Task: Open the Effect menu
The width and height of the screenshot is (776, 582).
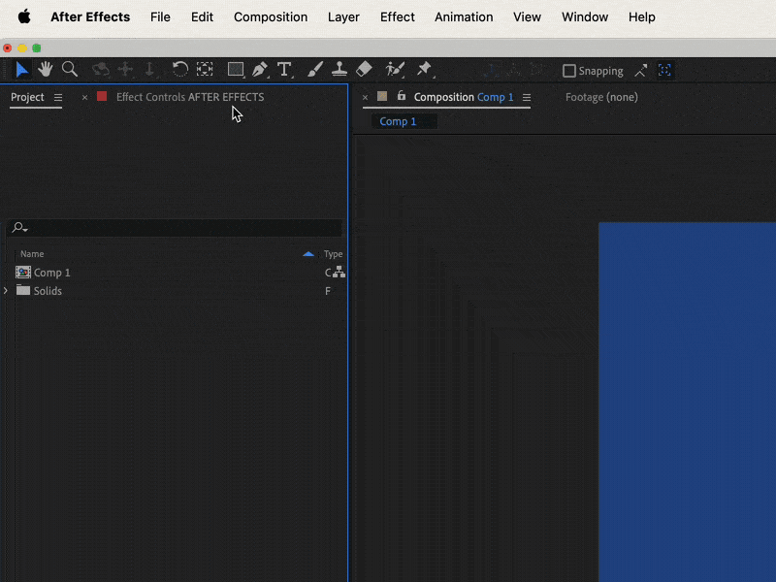Action: pyautogui.click(x=398, y=16)
